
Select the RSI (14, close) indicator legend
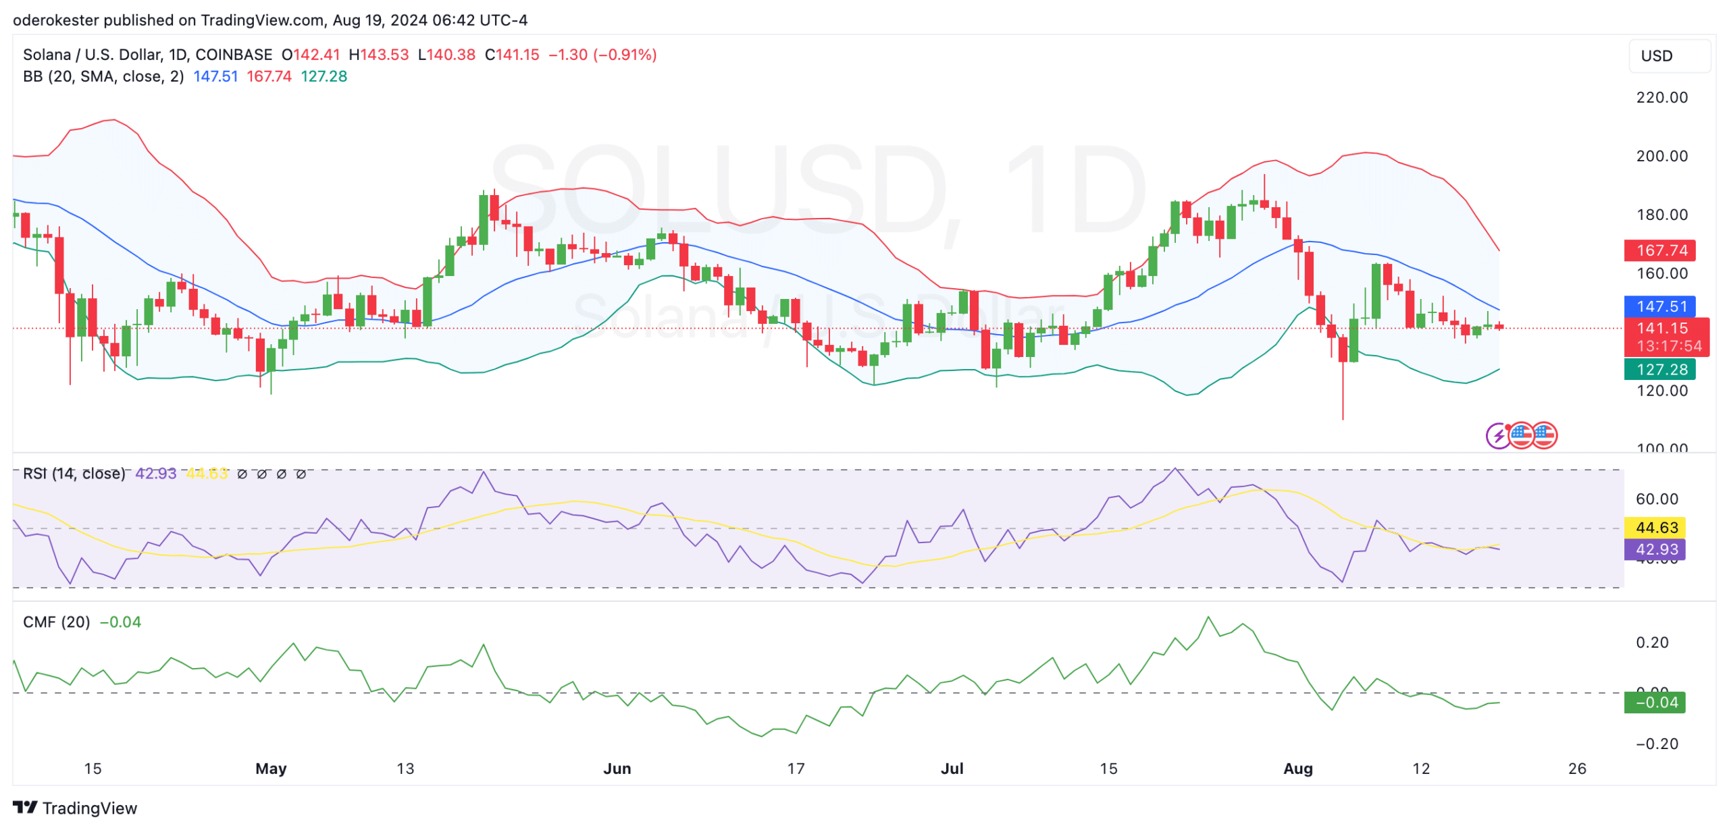pos(74,474)
